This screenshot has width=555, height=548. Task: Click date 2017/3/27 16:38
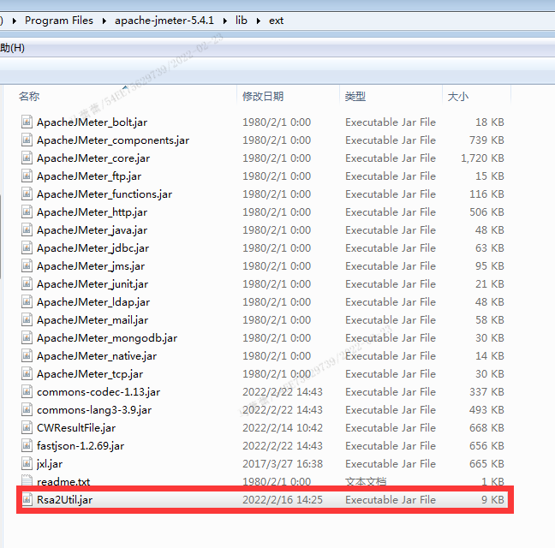(283, 464)
